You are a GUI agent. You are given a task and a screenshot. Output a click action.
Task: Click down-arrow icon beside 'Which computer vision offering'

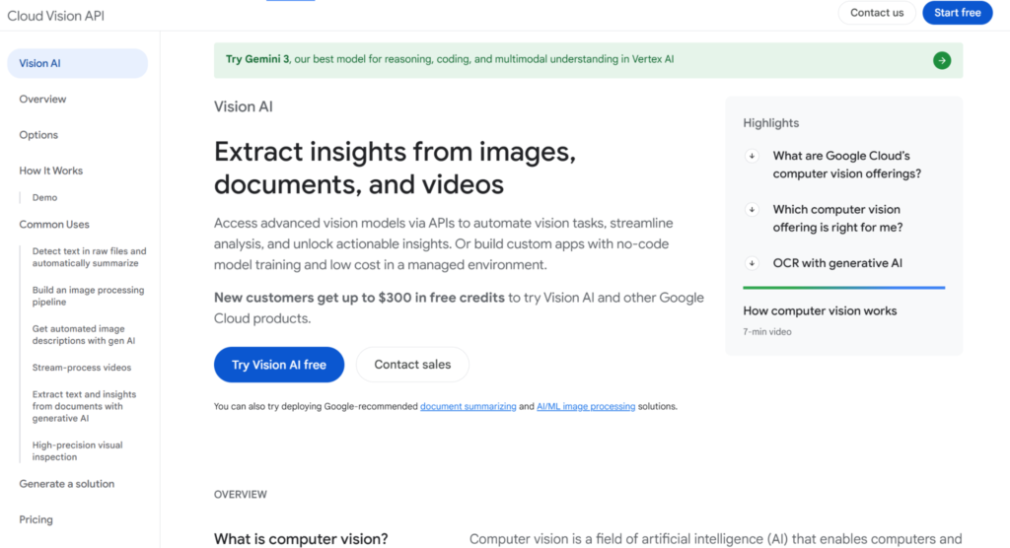pyautogui.click(x=752, y=210)
